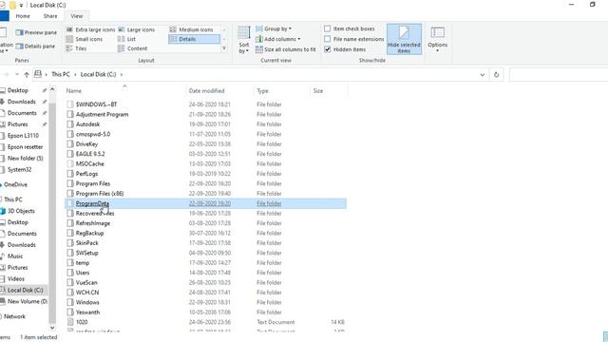Open Epson L3110 in Quick access
This screenshot has width=608, height=342.
[x=23, y=136]
